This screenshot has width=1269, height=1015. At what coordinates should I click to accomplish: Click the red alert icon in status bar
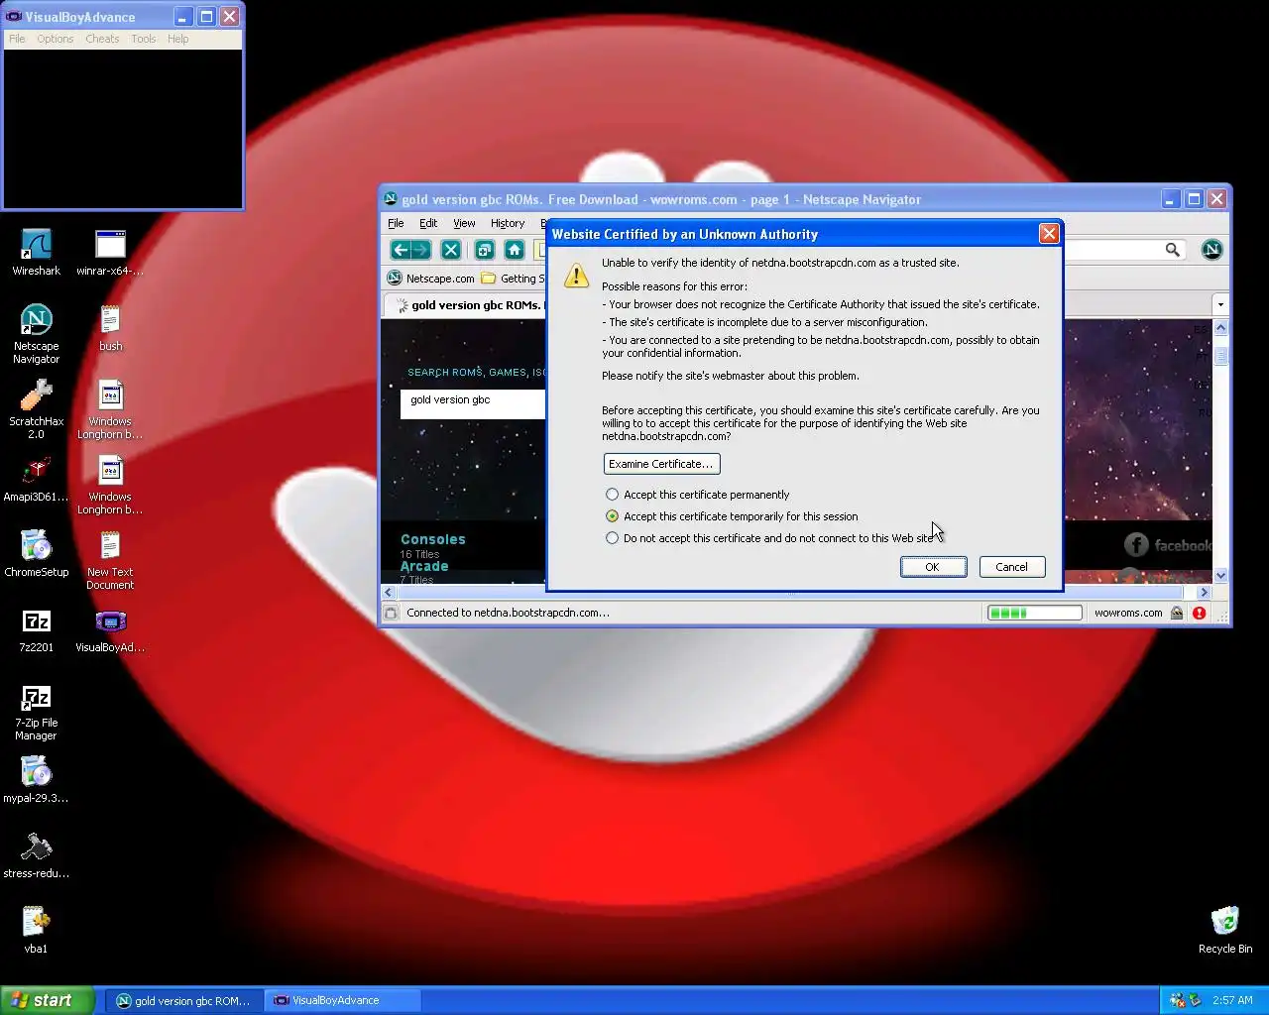(x=1200, y=613)
